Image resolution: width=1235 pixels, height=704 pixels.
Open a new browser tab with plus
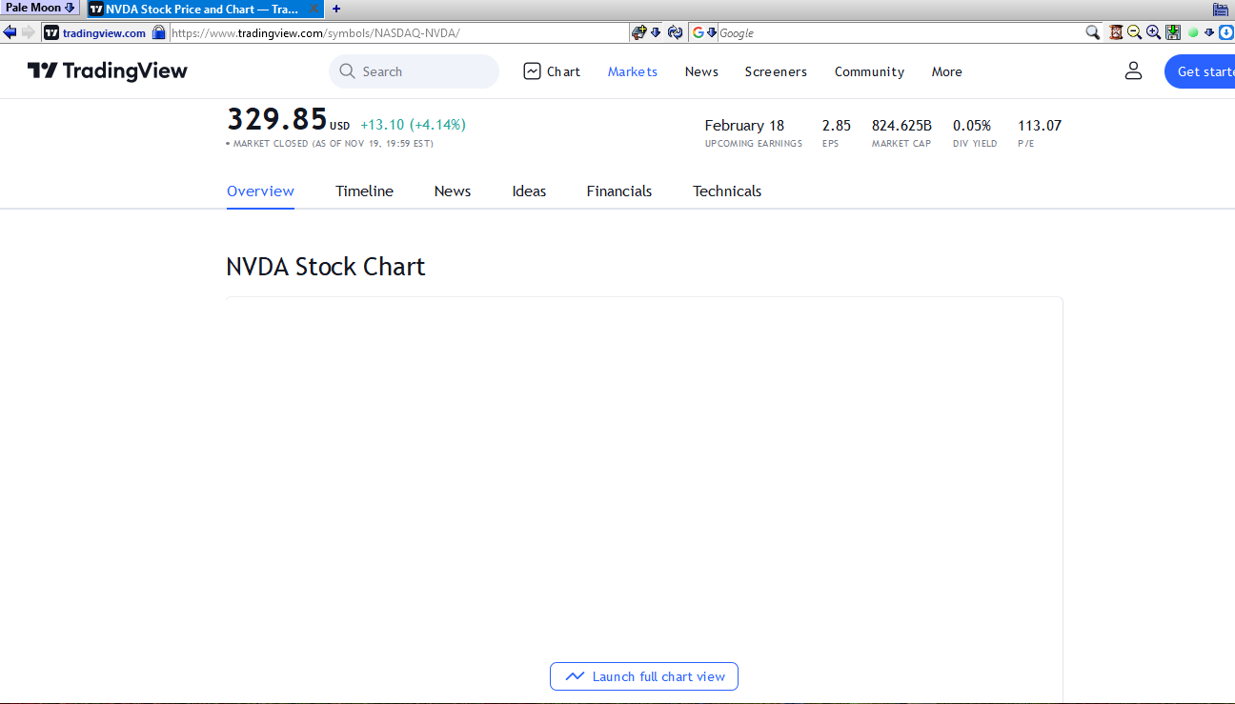(336, 9)
